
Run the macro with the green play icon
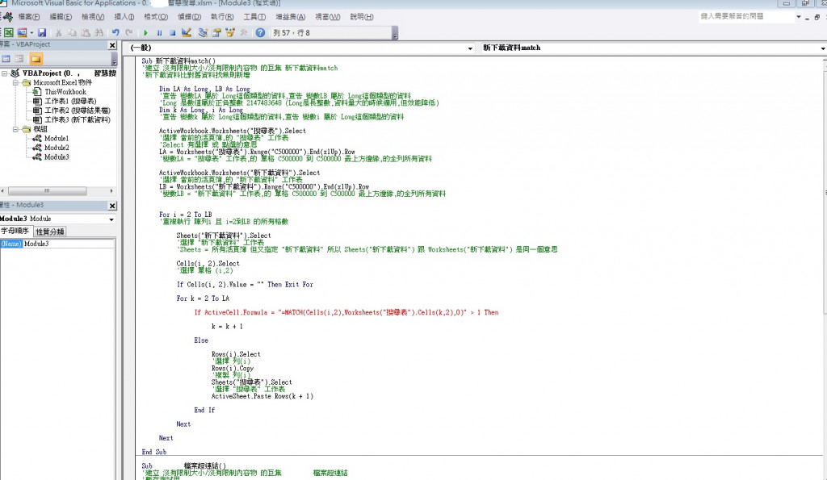145,32
